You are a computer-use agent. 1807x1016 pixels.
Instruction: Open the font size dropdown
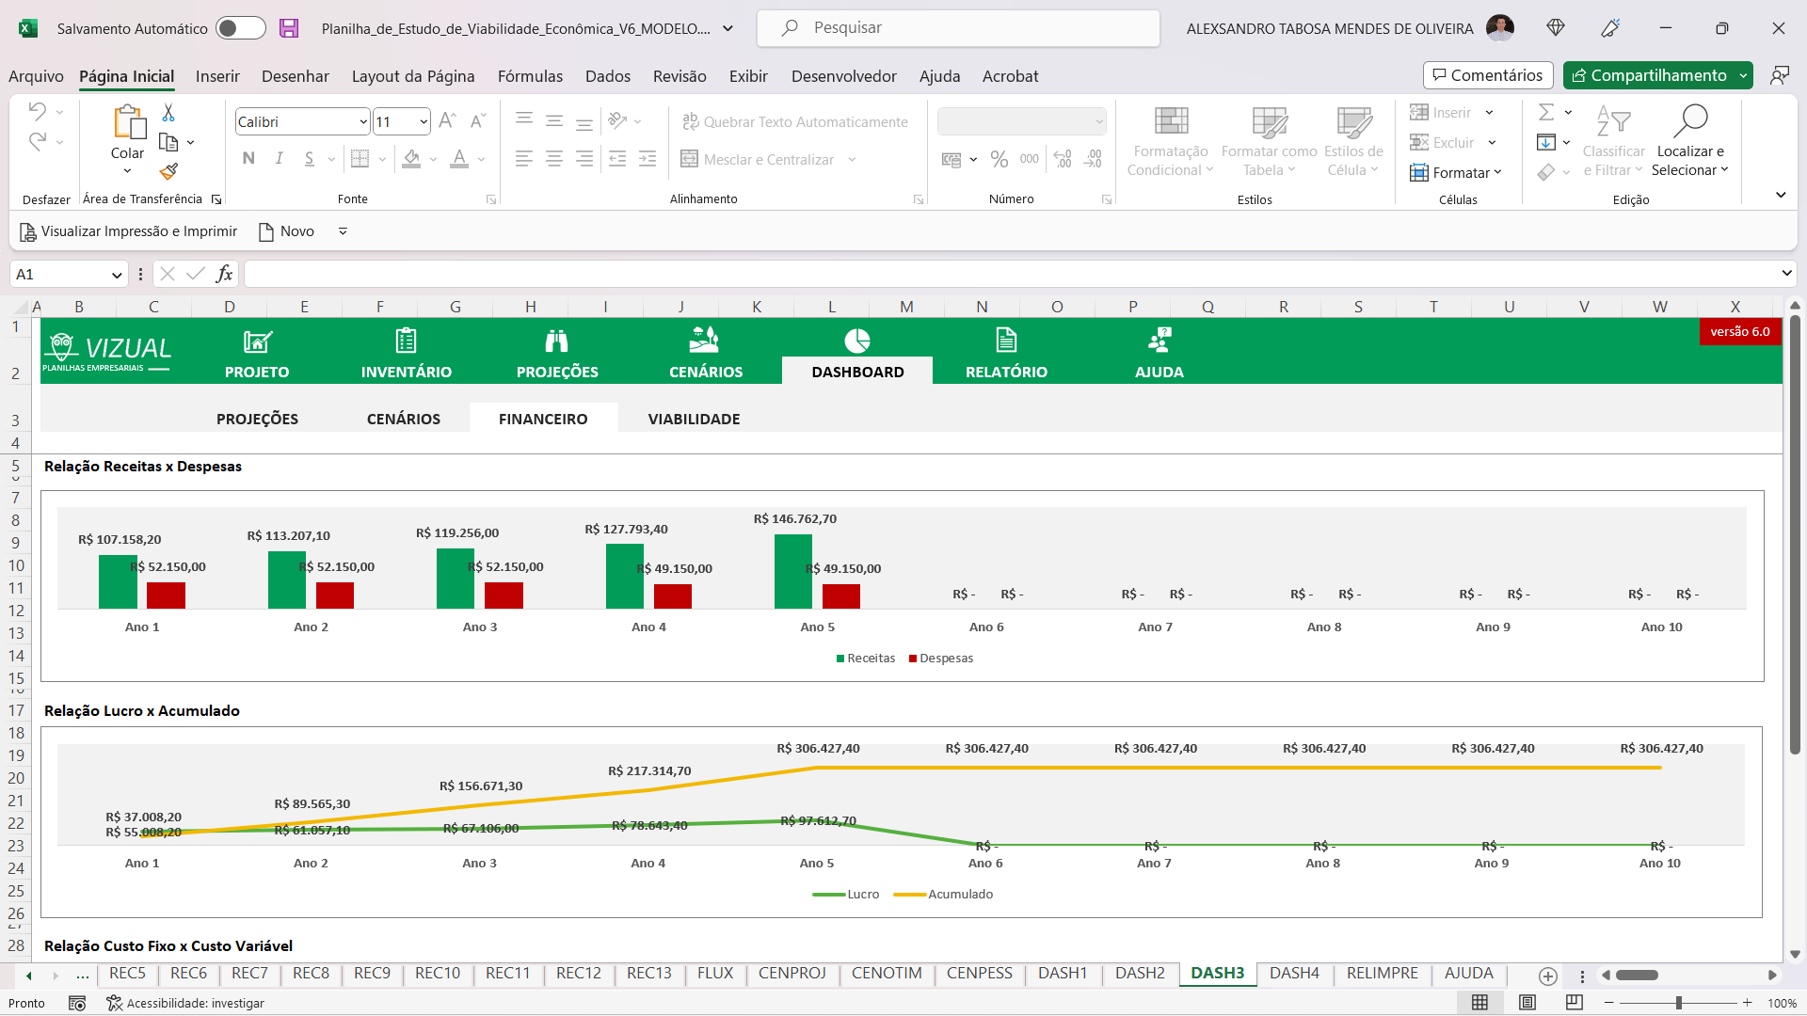pyautogui.click(x=424, y=122)
